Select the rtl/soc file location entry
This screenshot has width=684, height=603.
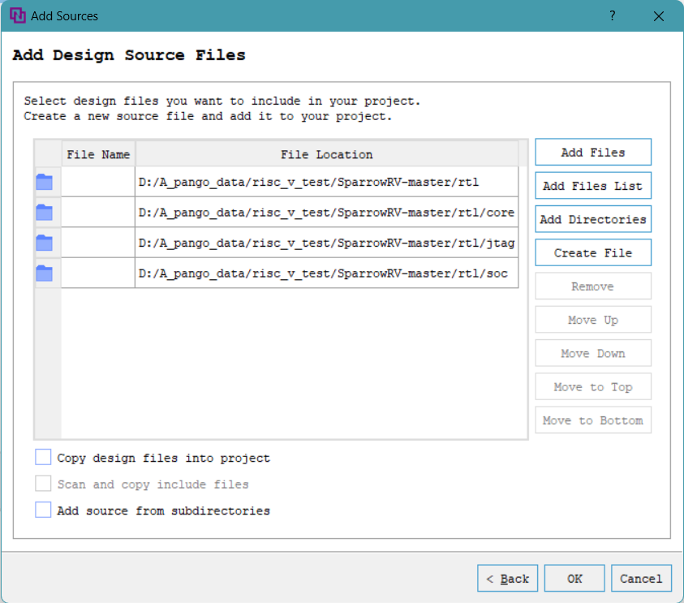pos(326,274)
